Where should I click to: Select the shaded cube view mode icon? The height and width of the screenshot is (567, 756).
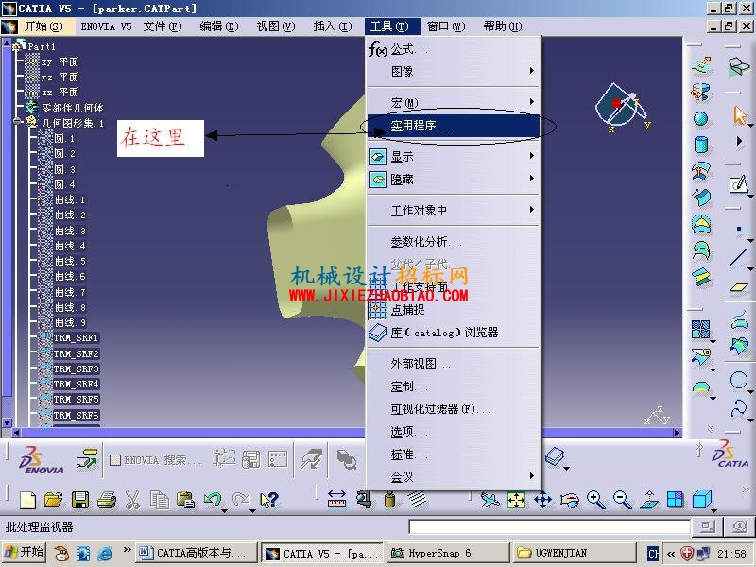click(x=701, y=499)
